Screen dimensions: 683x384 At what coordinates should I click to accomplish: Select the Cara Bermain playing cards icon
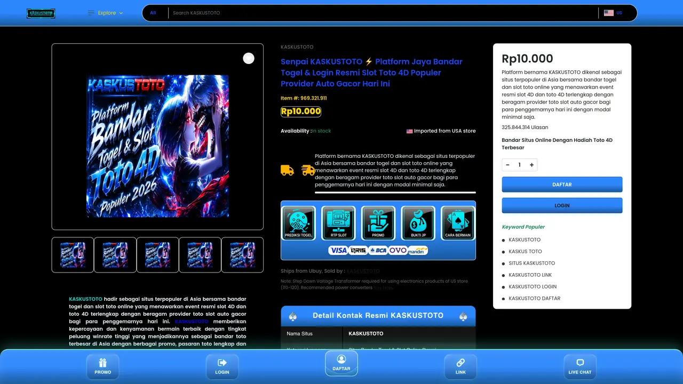tap(458, 223)
